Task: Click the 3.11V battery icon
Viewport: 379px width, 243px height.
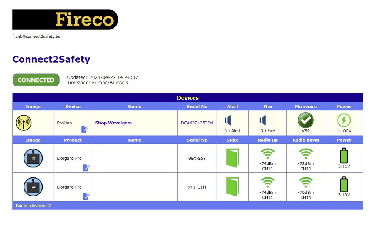Action: pos(344,156)
